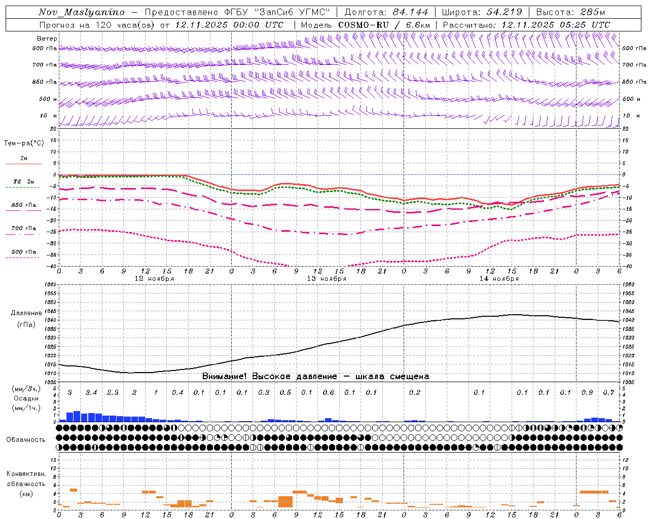This screenshot has height=519, width=649.
Task: Click the 0.2 precipitation value
Action: tap(415, 393)
